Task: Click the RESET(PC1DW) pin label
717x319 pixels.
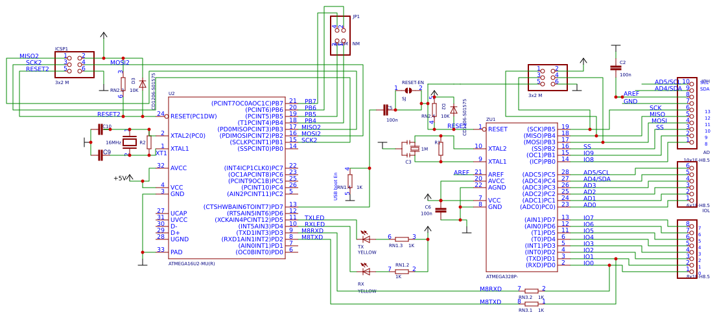Action: click(x=193, y=116)
